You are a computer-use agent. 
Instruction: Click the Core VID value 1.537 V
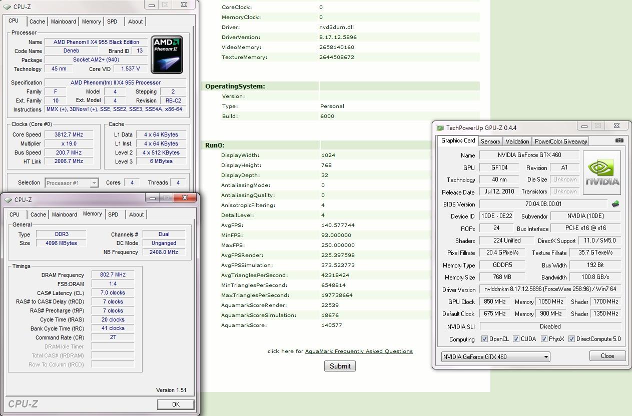131,68
